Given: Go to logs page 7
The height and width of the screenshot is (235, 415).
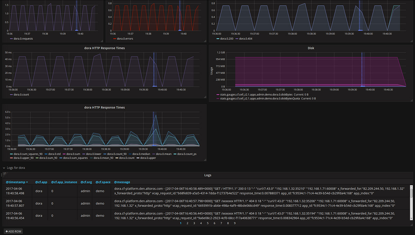Looking at the screenshot, I should tap(221, 223).
